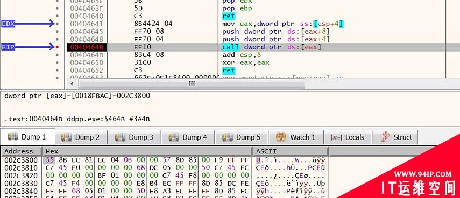Select the "mov eax,dword ptr ss:[esp+4]" instruction
Viewport: 460px width, 198px height.
pos(283,24)
